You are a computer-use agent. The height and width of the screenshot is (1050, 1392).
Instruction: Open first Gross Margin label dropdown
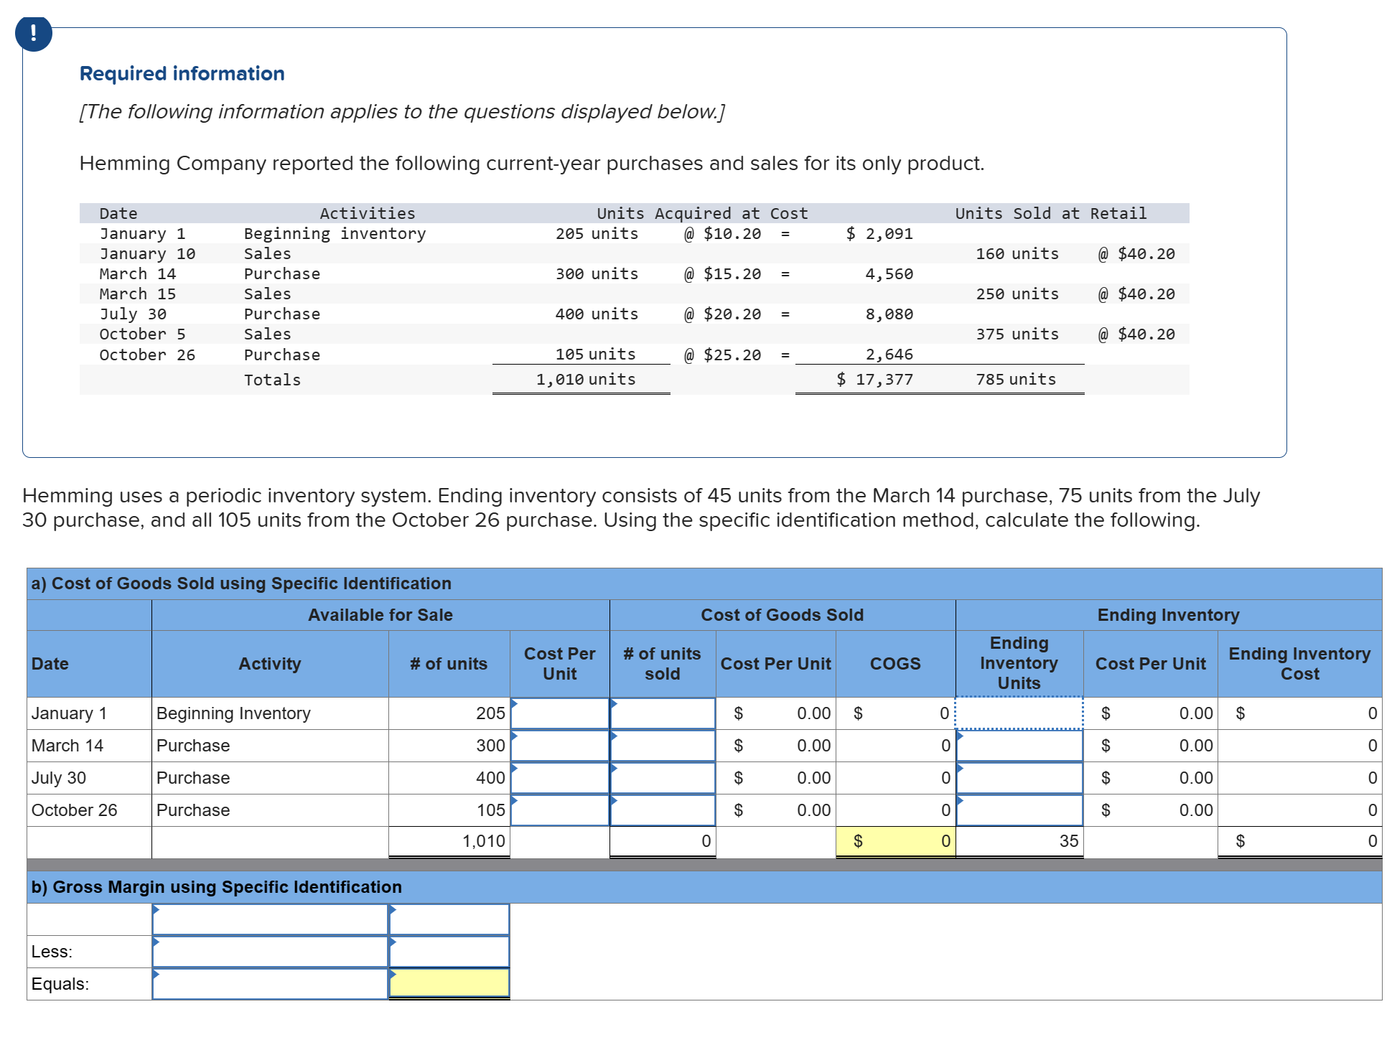pyautogui.click(x=270, y=919)
